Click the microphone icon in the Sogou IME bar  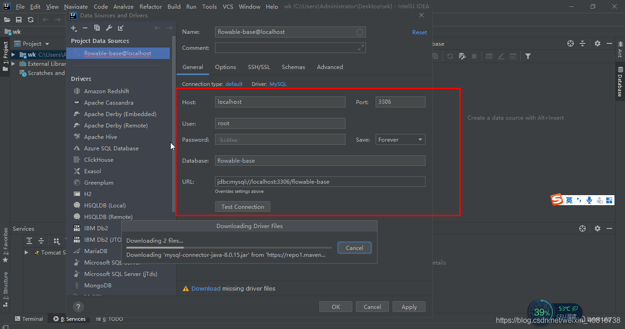589,200
